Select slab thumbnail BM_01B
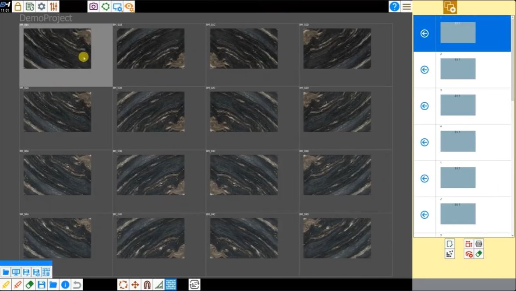 151,48
